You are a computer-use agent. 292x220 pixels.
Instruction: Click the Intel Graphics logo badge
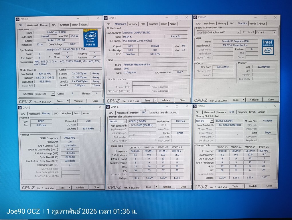point(268,47)
